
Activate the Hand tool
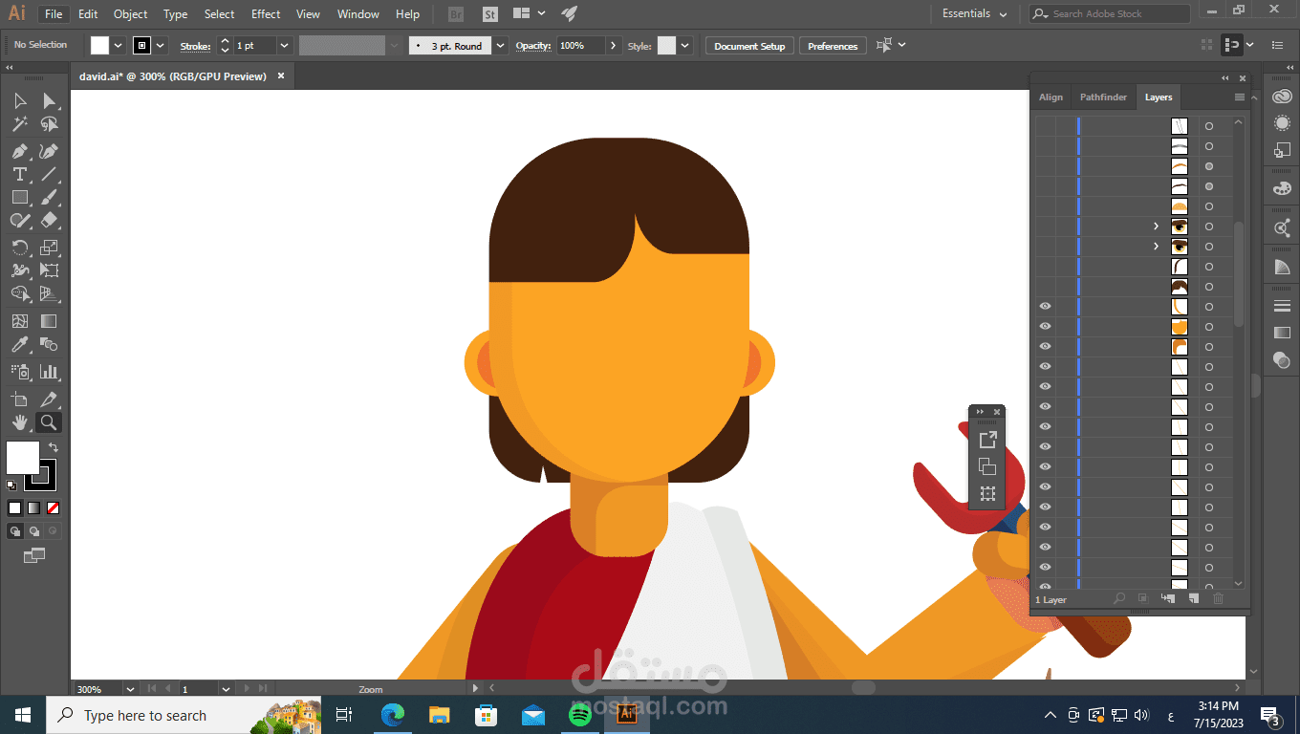pos(19,422)
